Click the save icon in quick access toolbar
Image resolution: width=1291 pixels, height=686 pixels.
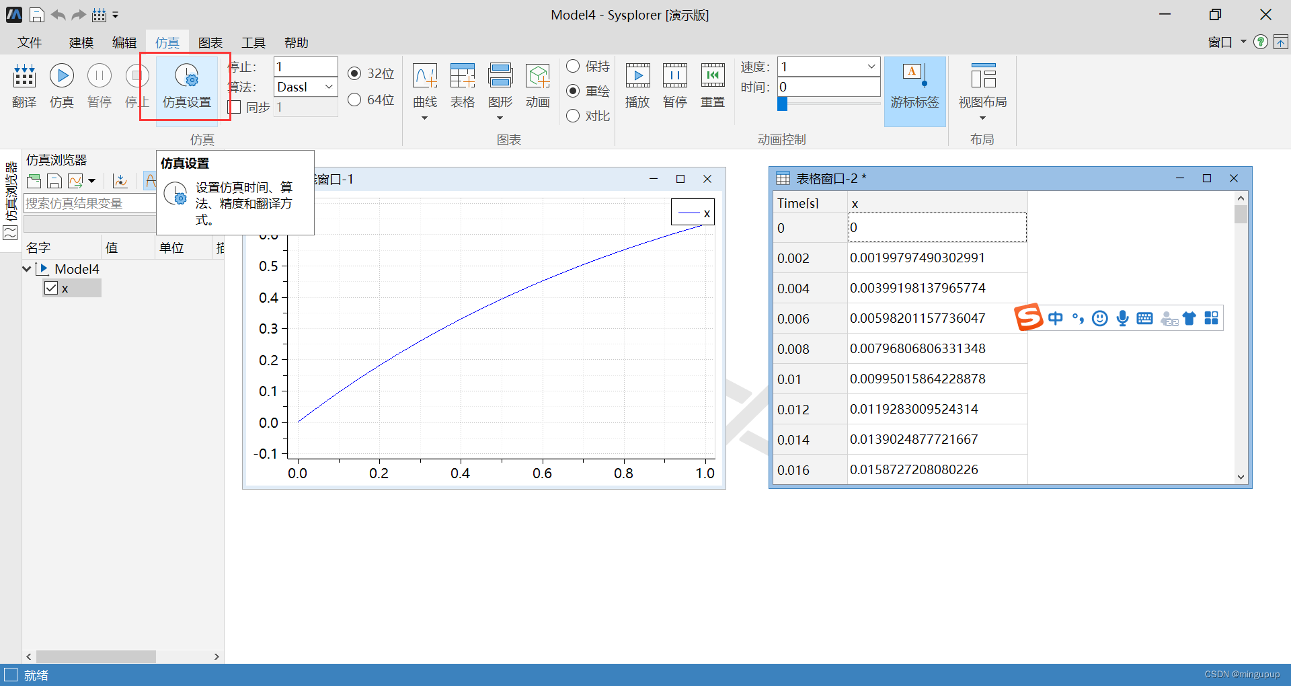click(37, 15)
